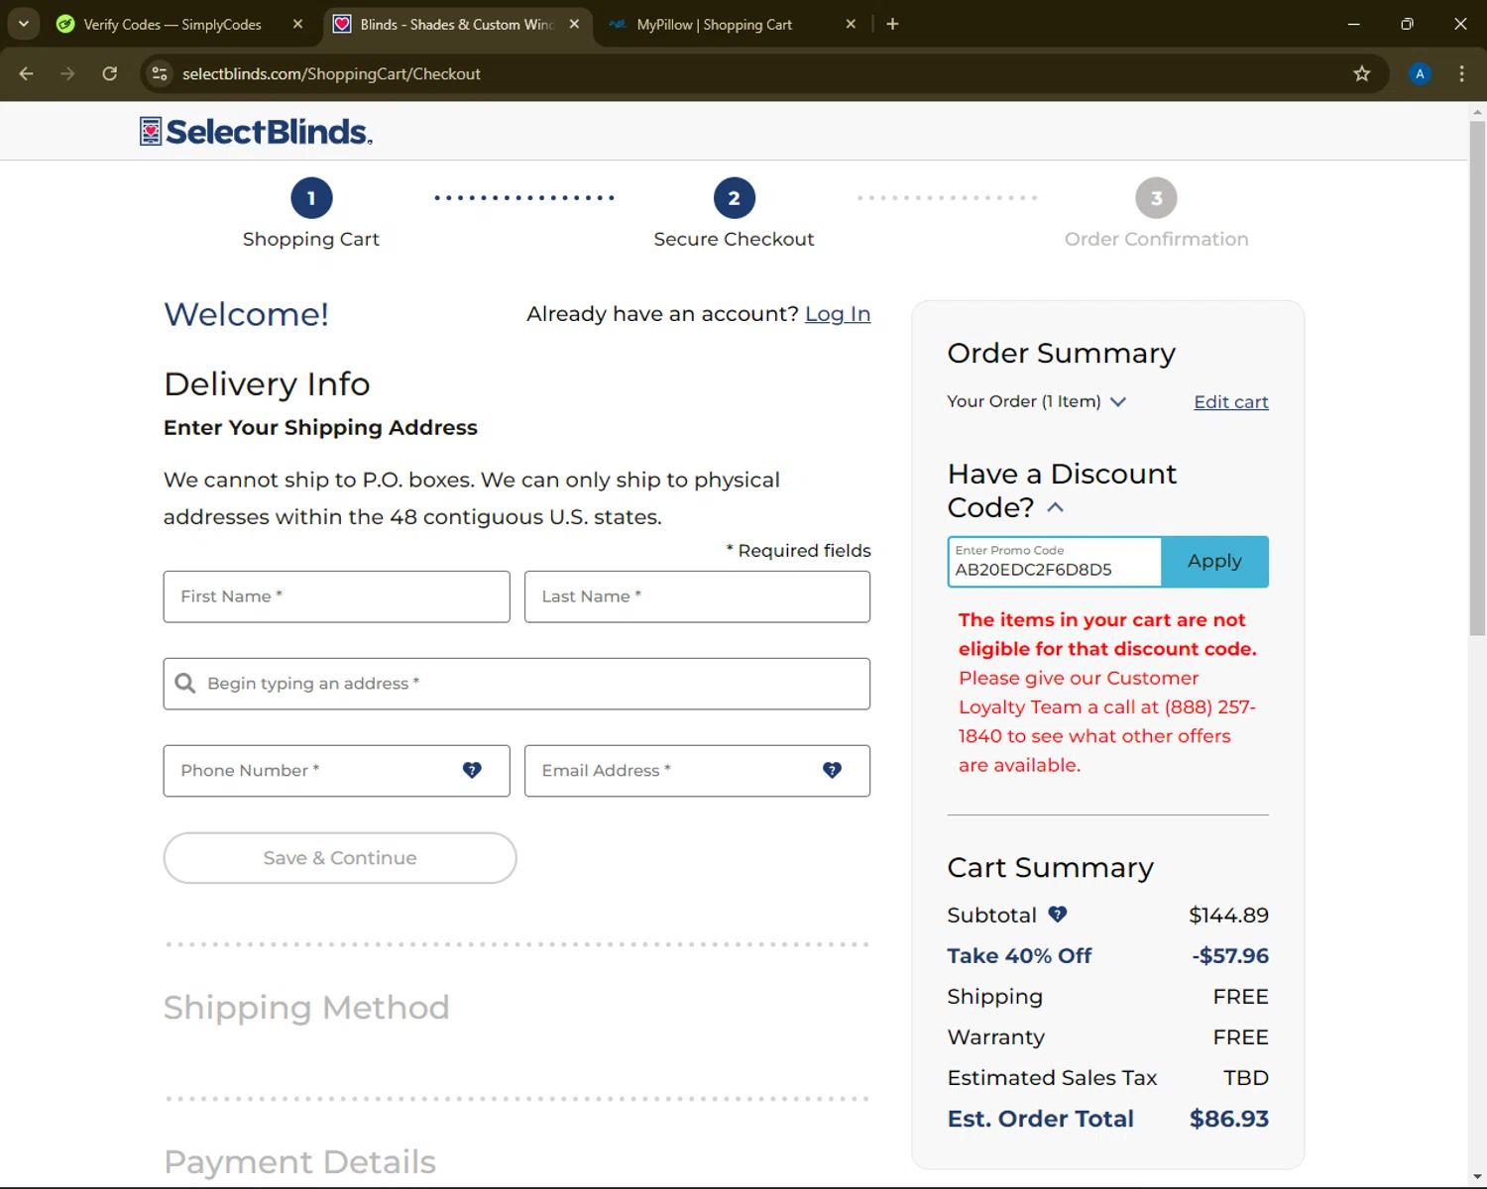
Task: Open the Chrome profile avatar
Action: pos(1420,73)
